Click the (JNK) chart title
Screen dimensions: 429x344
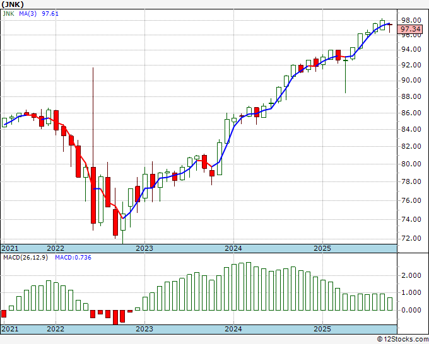(x=13, y=4)
